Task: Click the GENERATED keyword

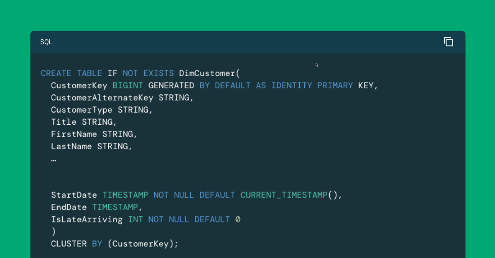Action: tap(171, 86)
